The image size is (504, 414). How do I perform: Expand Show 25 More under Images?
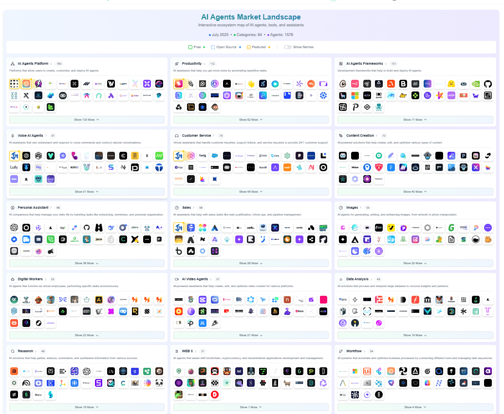415,263
